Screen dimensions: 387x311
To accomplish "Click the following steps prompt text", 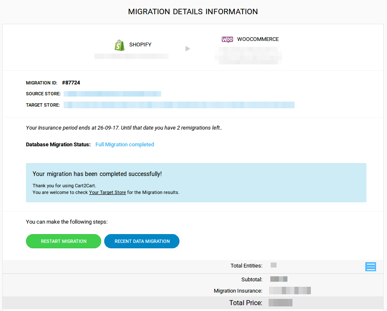I will pyautogui.click(x=67, y=222).
